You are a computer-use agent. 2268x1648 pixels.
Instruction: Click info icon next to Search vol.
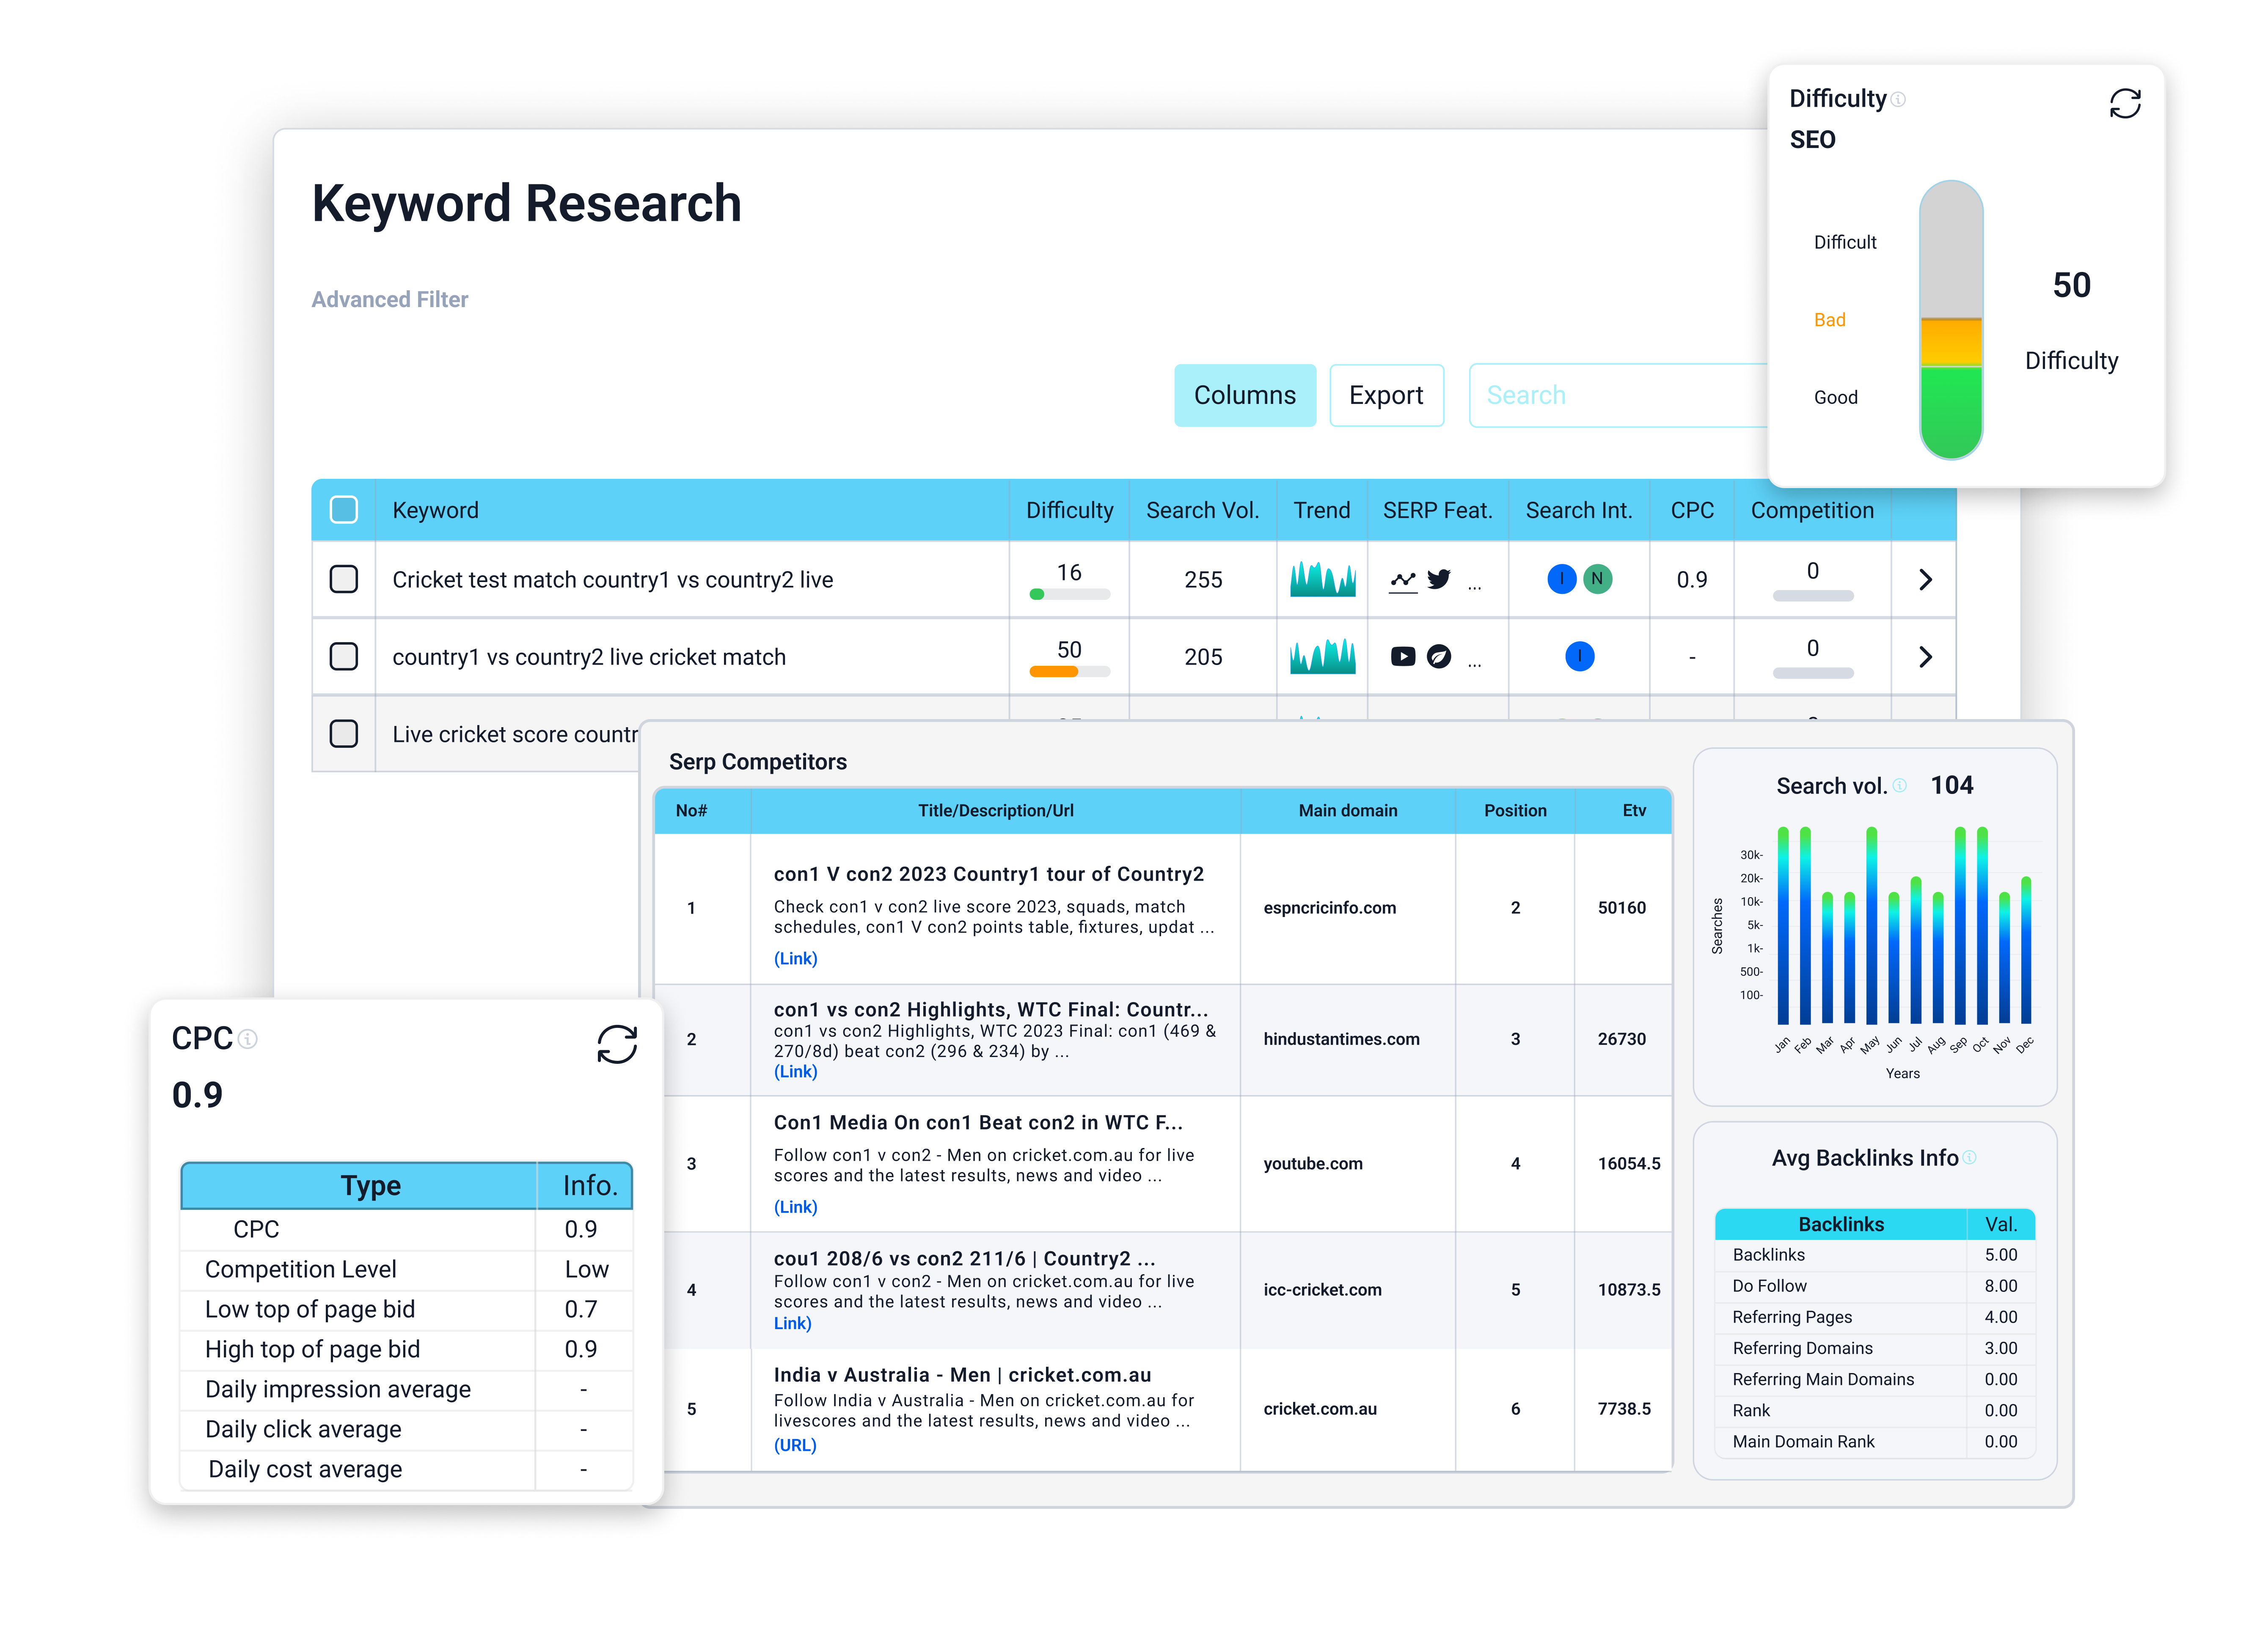1899,786
